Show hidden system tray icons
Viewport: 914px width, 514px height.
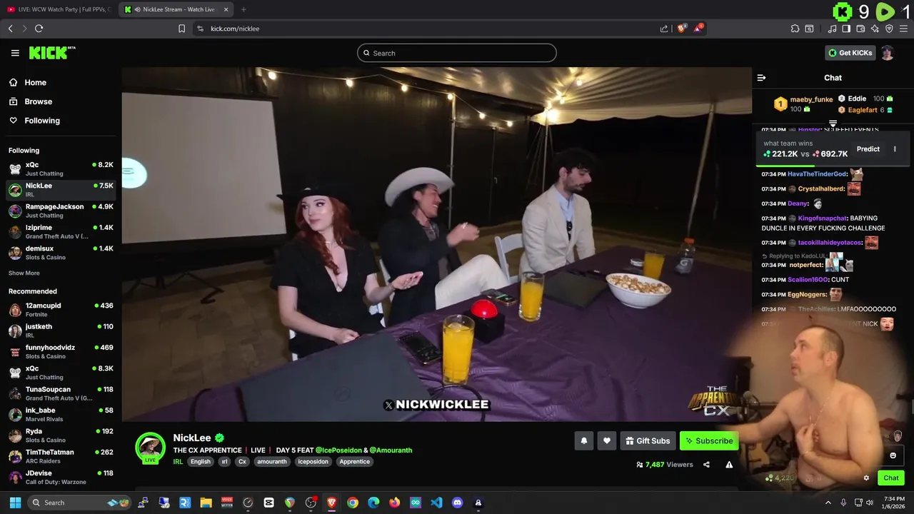[828, 503]
